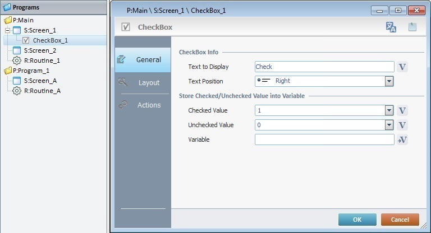Open the Text Position dropdown
The image size is (431, 233).
(x=388, y=81)
